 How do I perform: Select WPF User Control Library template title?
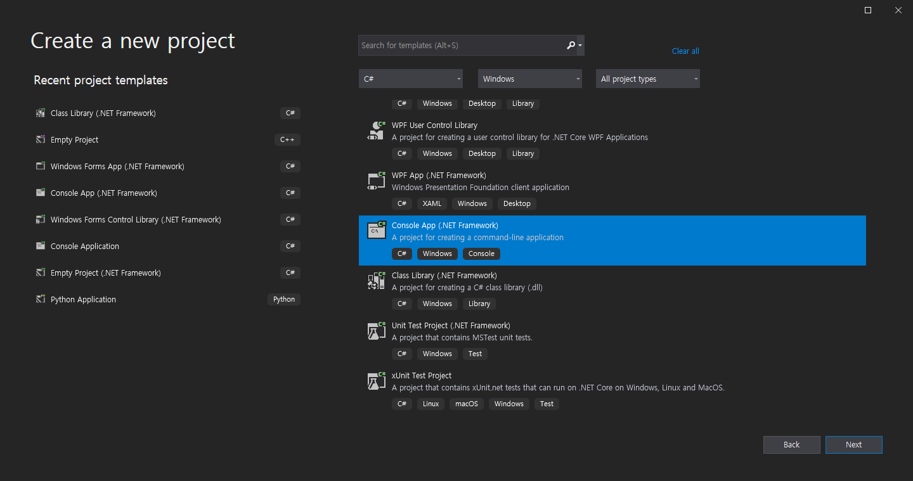(x=434, y=125)
